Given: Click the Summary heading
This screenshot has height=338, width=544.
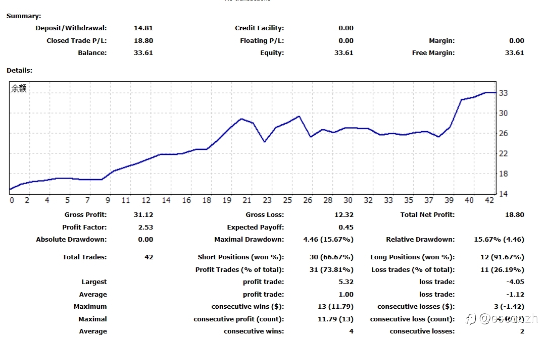Looking at the screenshot, I should pyautogui.click(x=24, y=16).
